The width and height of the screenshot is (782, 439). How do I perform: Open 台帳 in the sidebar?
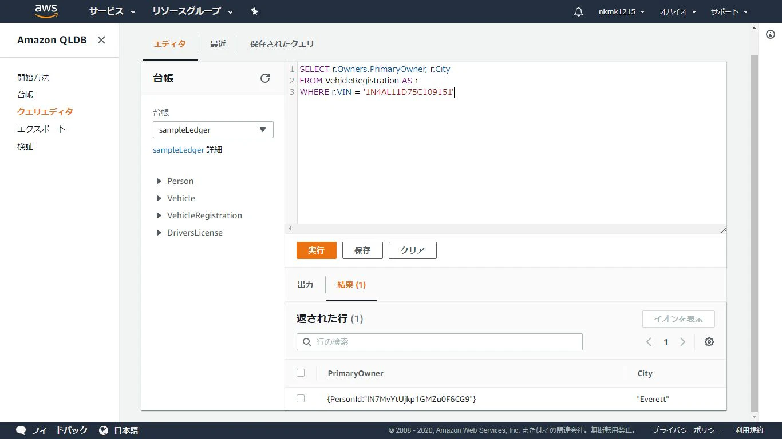[x=25, y=95]
